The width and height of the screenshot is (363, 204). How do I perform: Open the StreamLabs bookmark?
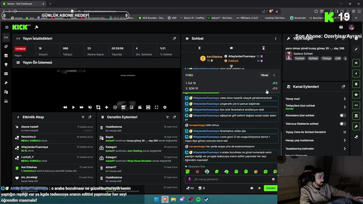coord(298,18)
